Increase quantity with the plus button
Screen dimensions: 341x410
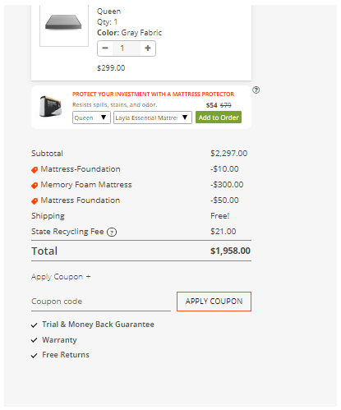click(148, 48)
